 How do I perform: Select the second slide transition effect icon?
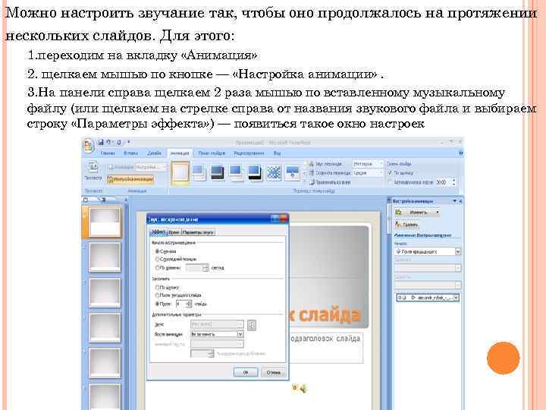(x=199, y=173)
